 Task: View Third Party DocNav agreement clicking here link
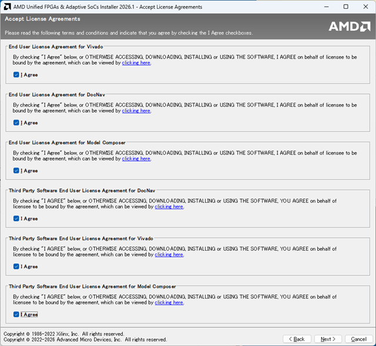169,207
